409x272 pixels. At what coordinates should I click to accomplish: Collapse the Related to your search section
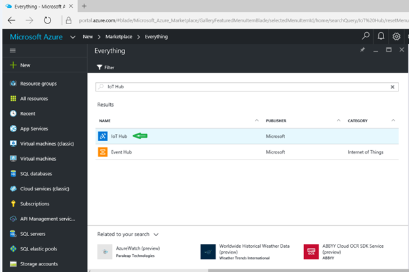[x=156, y=233]
